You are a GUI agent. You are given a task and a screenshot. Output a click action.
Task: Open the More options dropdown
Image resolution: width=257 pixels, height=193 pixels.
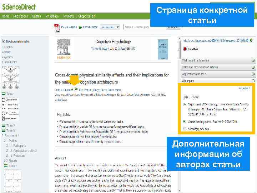(x=110, y=27)
